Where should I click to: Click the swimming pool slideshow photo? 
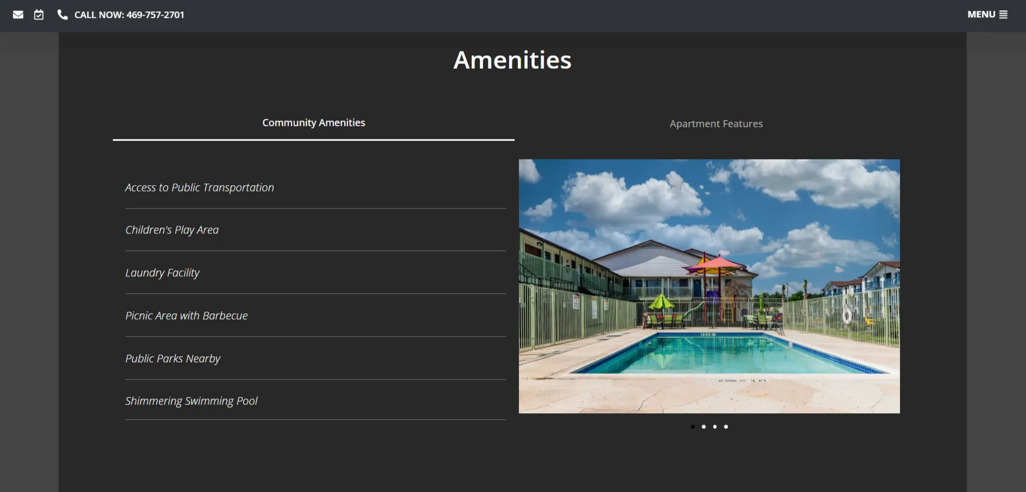pyautogui.click(x=709, y=286)
